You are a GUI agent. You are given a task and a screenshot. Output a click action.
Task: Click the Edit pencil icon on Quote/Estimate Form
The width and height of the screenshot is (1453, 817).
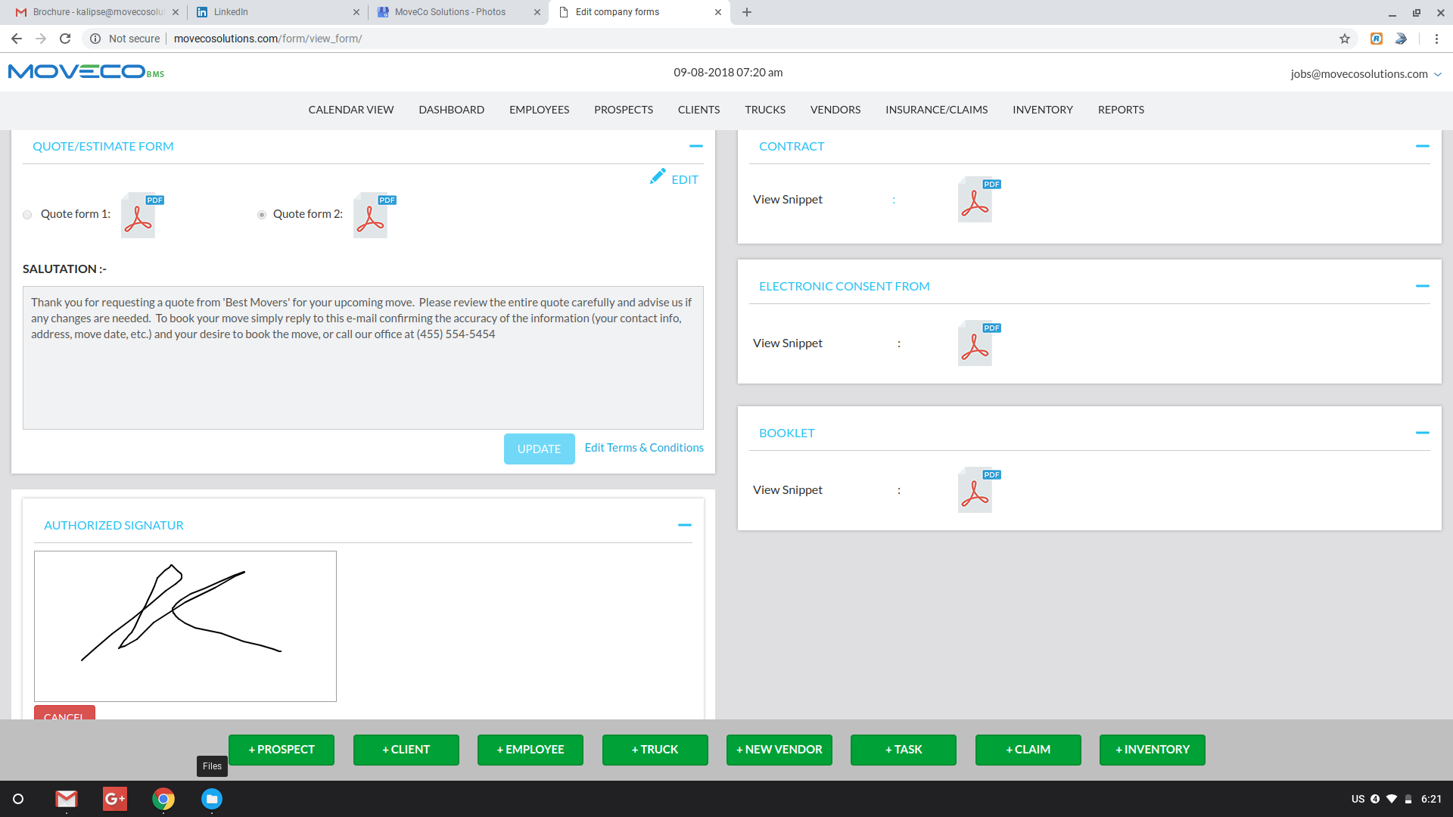pyautogui.click(x=658, y=176)
